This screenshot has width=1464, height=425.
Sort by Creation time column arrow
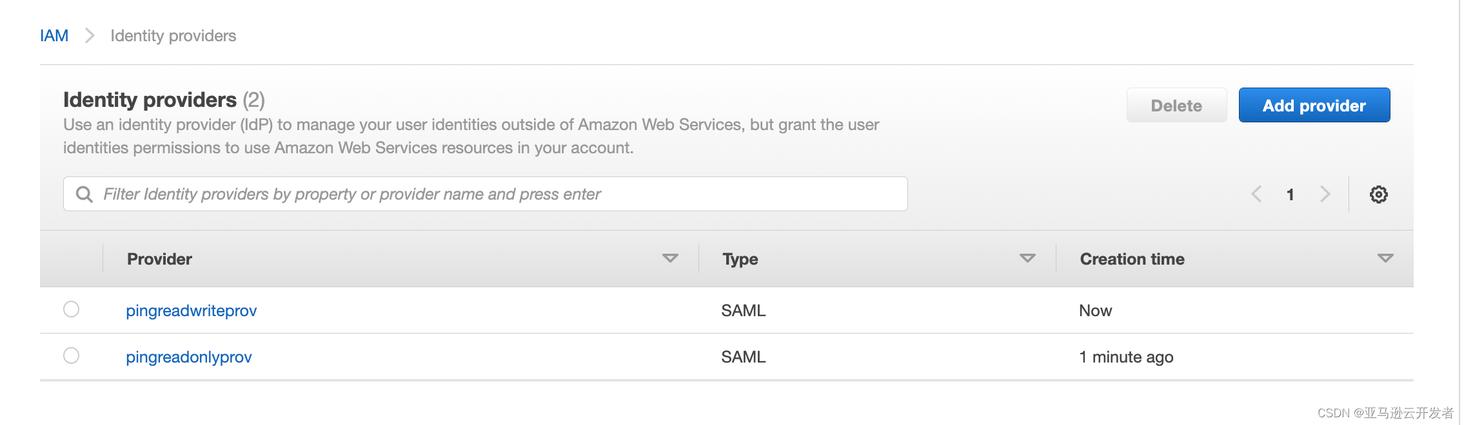pyautogui.click(x=1385, y=259)
